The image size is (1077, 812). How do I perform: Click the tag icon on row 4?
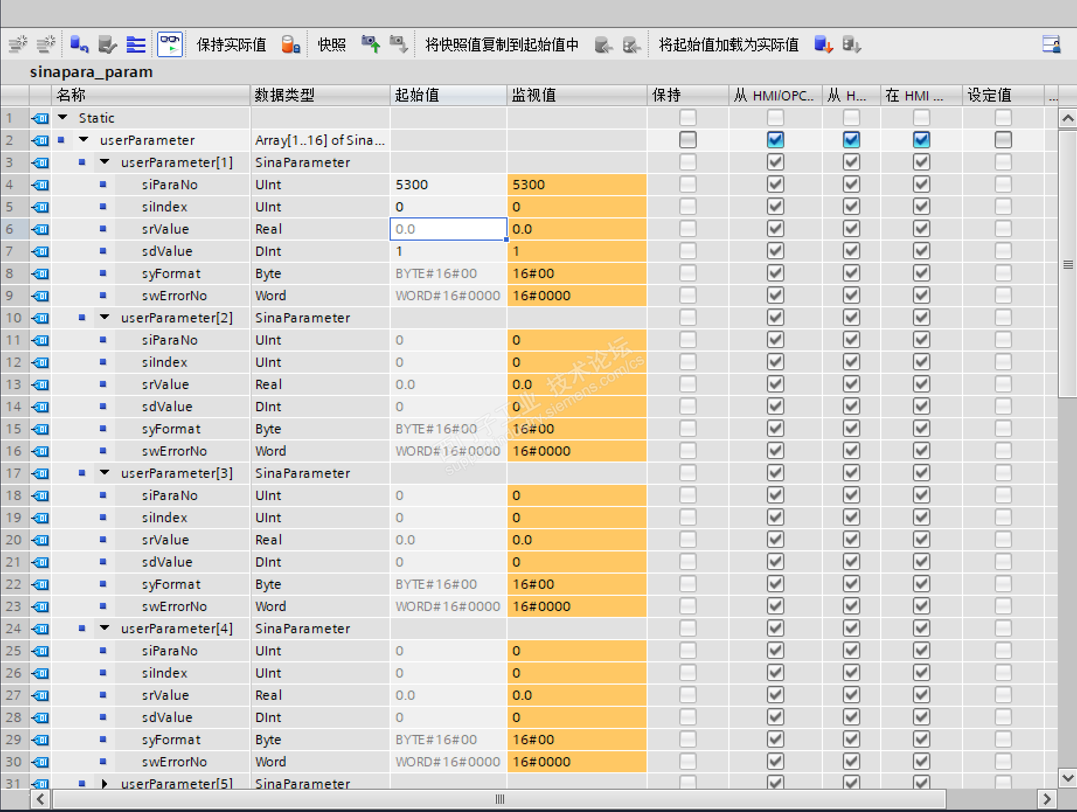click(x=40, y=185)
